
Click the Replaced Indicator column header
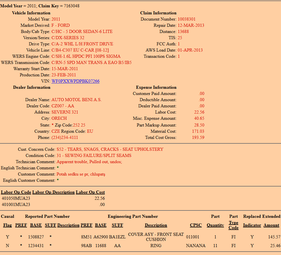[252, 225]
